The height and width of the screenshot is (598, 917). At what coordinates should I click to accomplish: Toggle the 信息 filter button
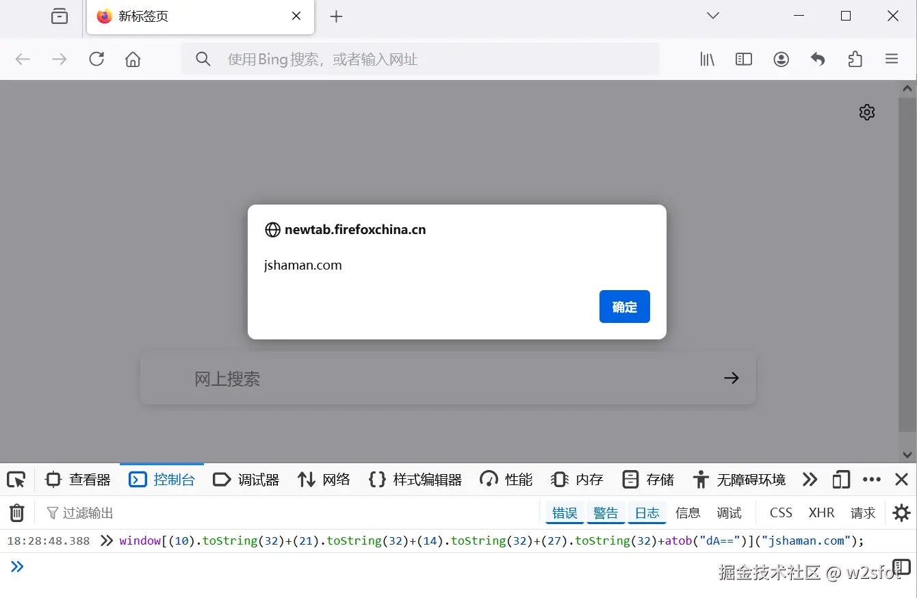pyautogui.click(x=688, y=512)
